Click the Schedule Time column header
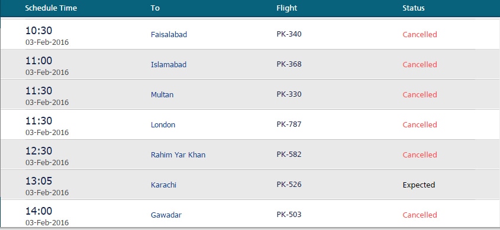500x230 pixels. point(51,8)
